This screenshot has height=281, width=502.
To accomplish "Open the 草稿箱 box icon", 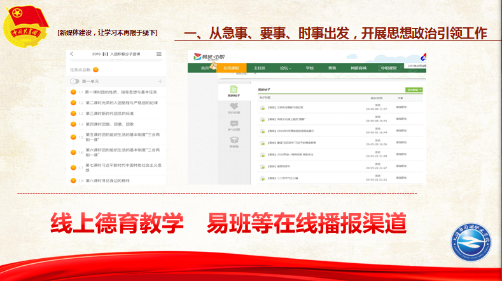I will [x=234, y=141].
